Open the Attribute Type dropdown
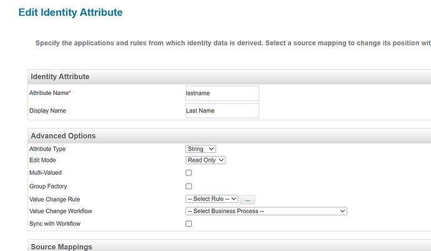This screenshot has height=251, width=431. 201,149
